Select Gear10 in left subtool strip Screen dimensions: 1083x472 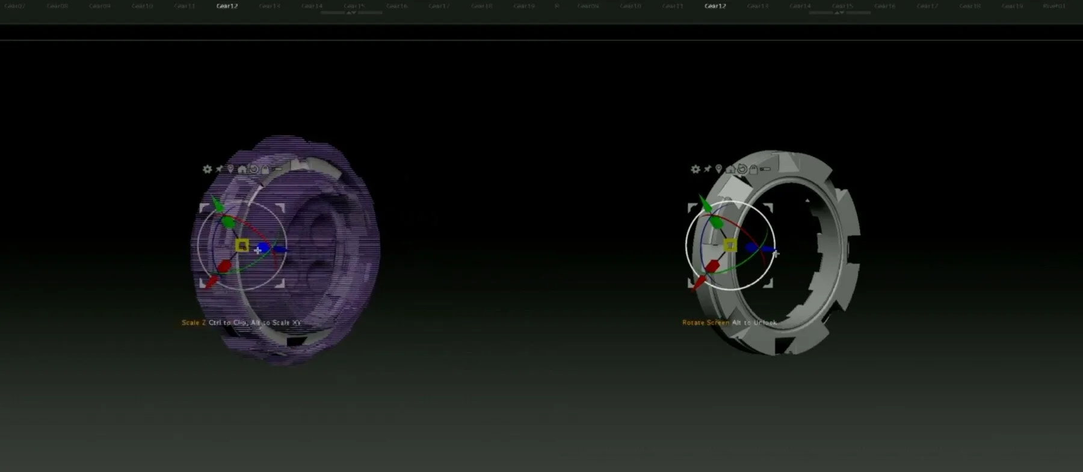142,6
